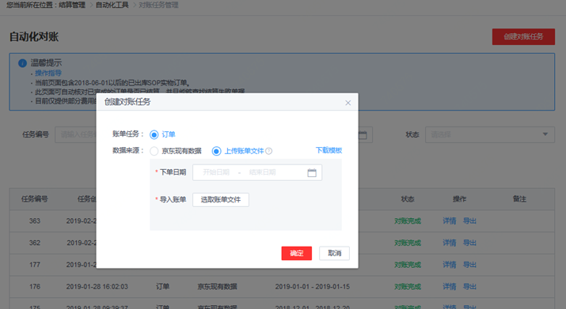Click 导出 for task 362

469,243
